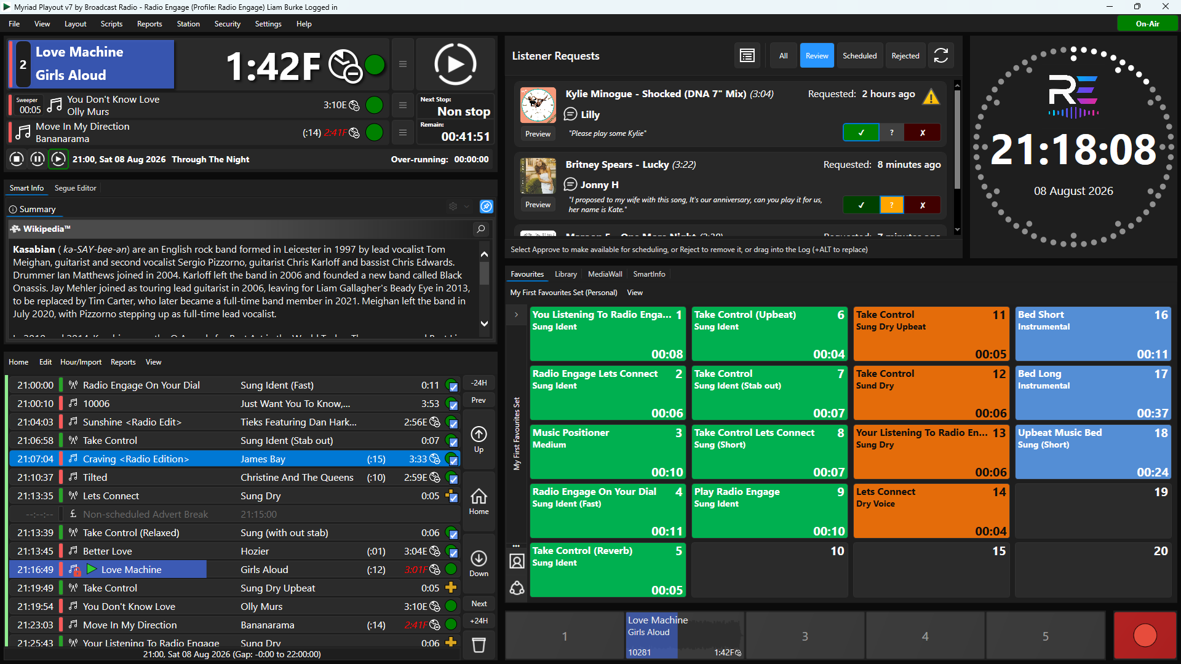Trigger Take Control (Upbeat) Sung Ident favourite
Viewport: 1181px width, 664px height.
[x=769, y=334]
